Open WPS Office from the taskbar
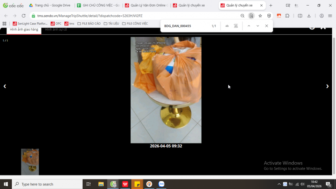The width and height of the screenshot is (336, 189). tap(125, 184)
